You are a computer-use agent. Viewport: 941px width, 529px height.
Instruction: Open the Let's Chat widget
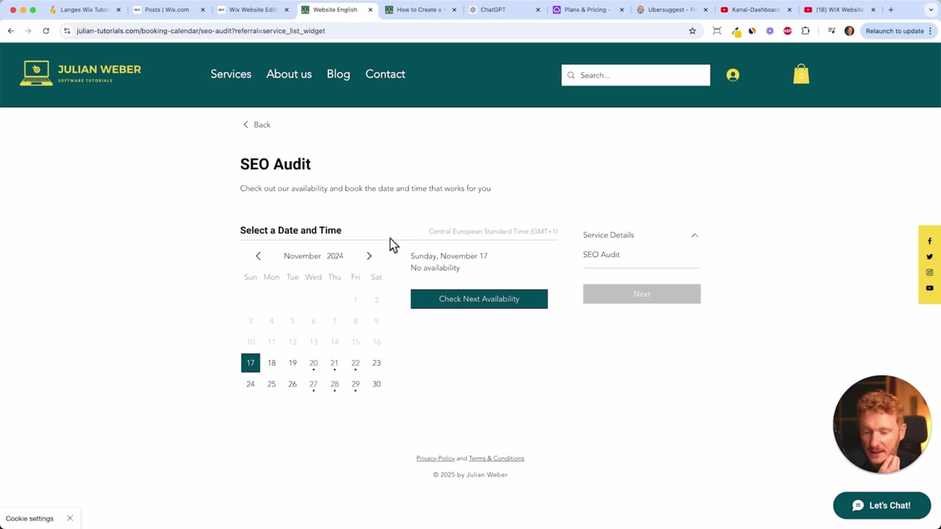[881, 505]
